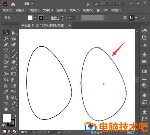Open the Stroke (描边) panel link
Screen dimensions: 150x135
coord(55,18)
